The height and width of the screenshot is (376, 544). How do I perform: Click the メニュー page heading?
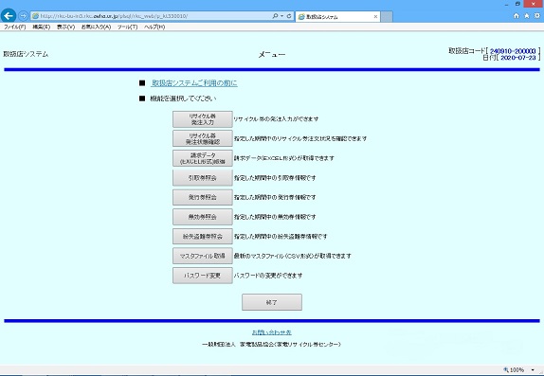pyautogui.click(x=272, y=54)
